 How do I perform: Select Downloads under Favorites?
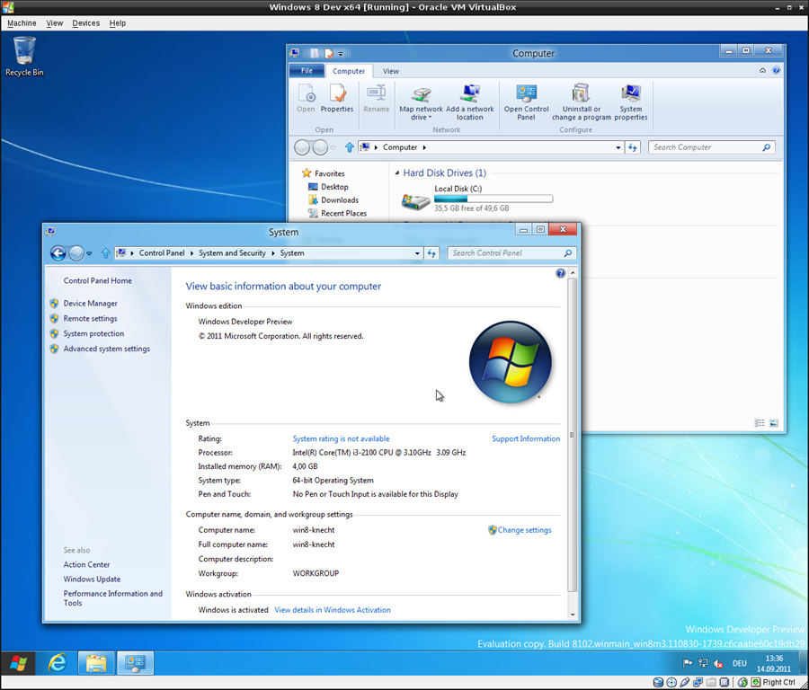tap(340, 200)
